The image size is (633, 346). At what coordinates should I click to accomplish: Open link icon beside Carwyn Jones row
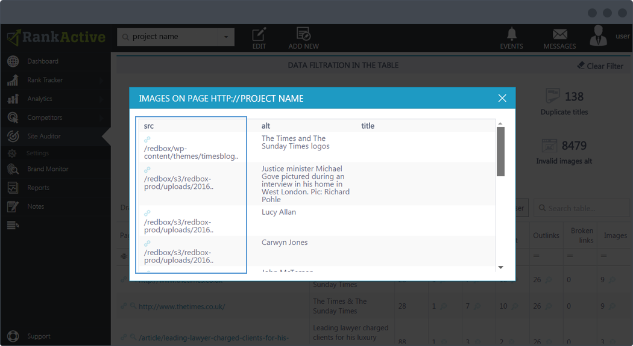(x=147, y=243)
